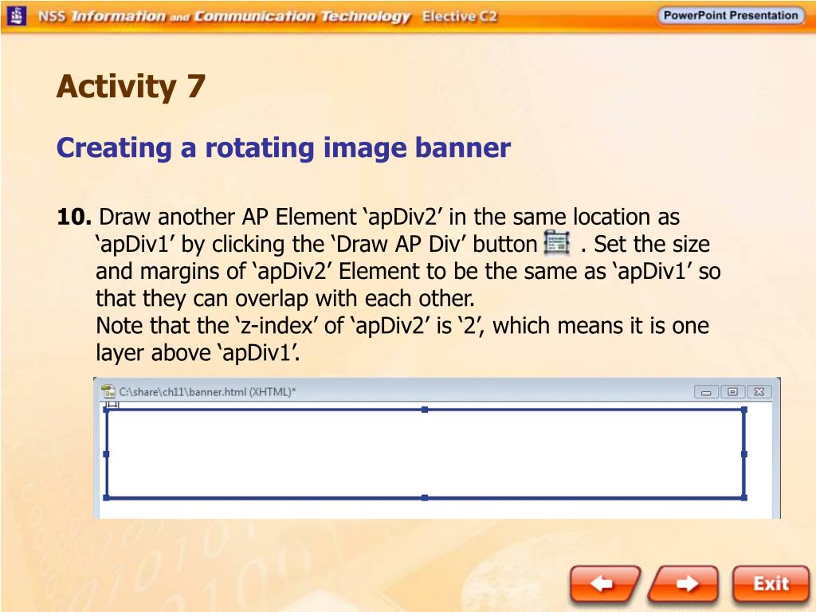The height and width of the screenshot is (612, 816).
Task: Maximize the banner.html document window
Action: click(733, 392)
